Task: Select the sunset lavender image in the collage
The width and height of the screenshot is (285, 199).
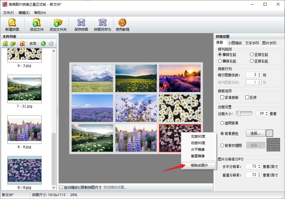Action: tap(180, 78)
